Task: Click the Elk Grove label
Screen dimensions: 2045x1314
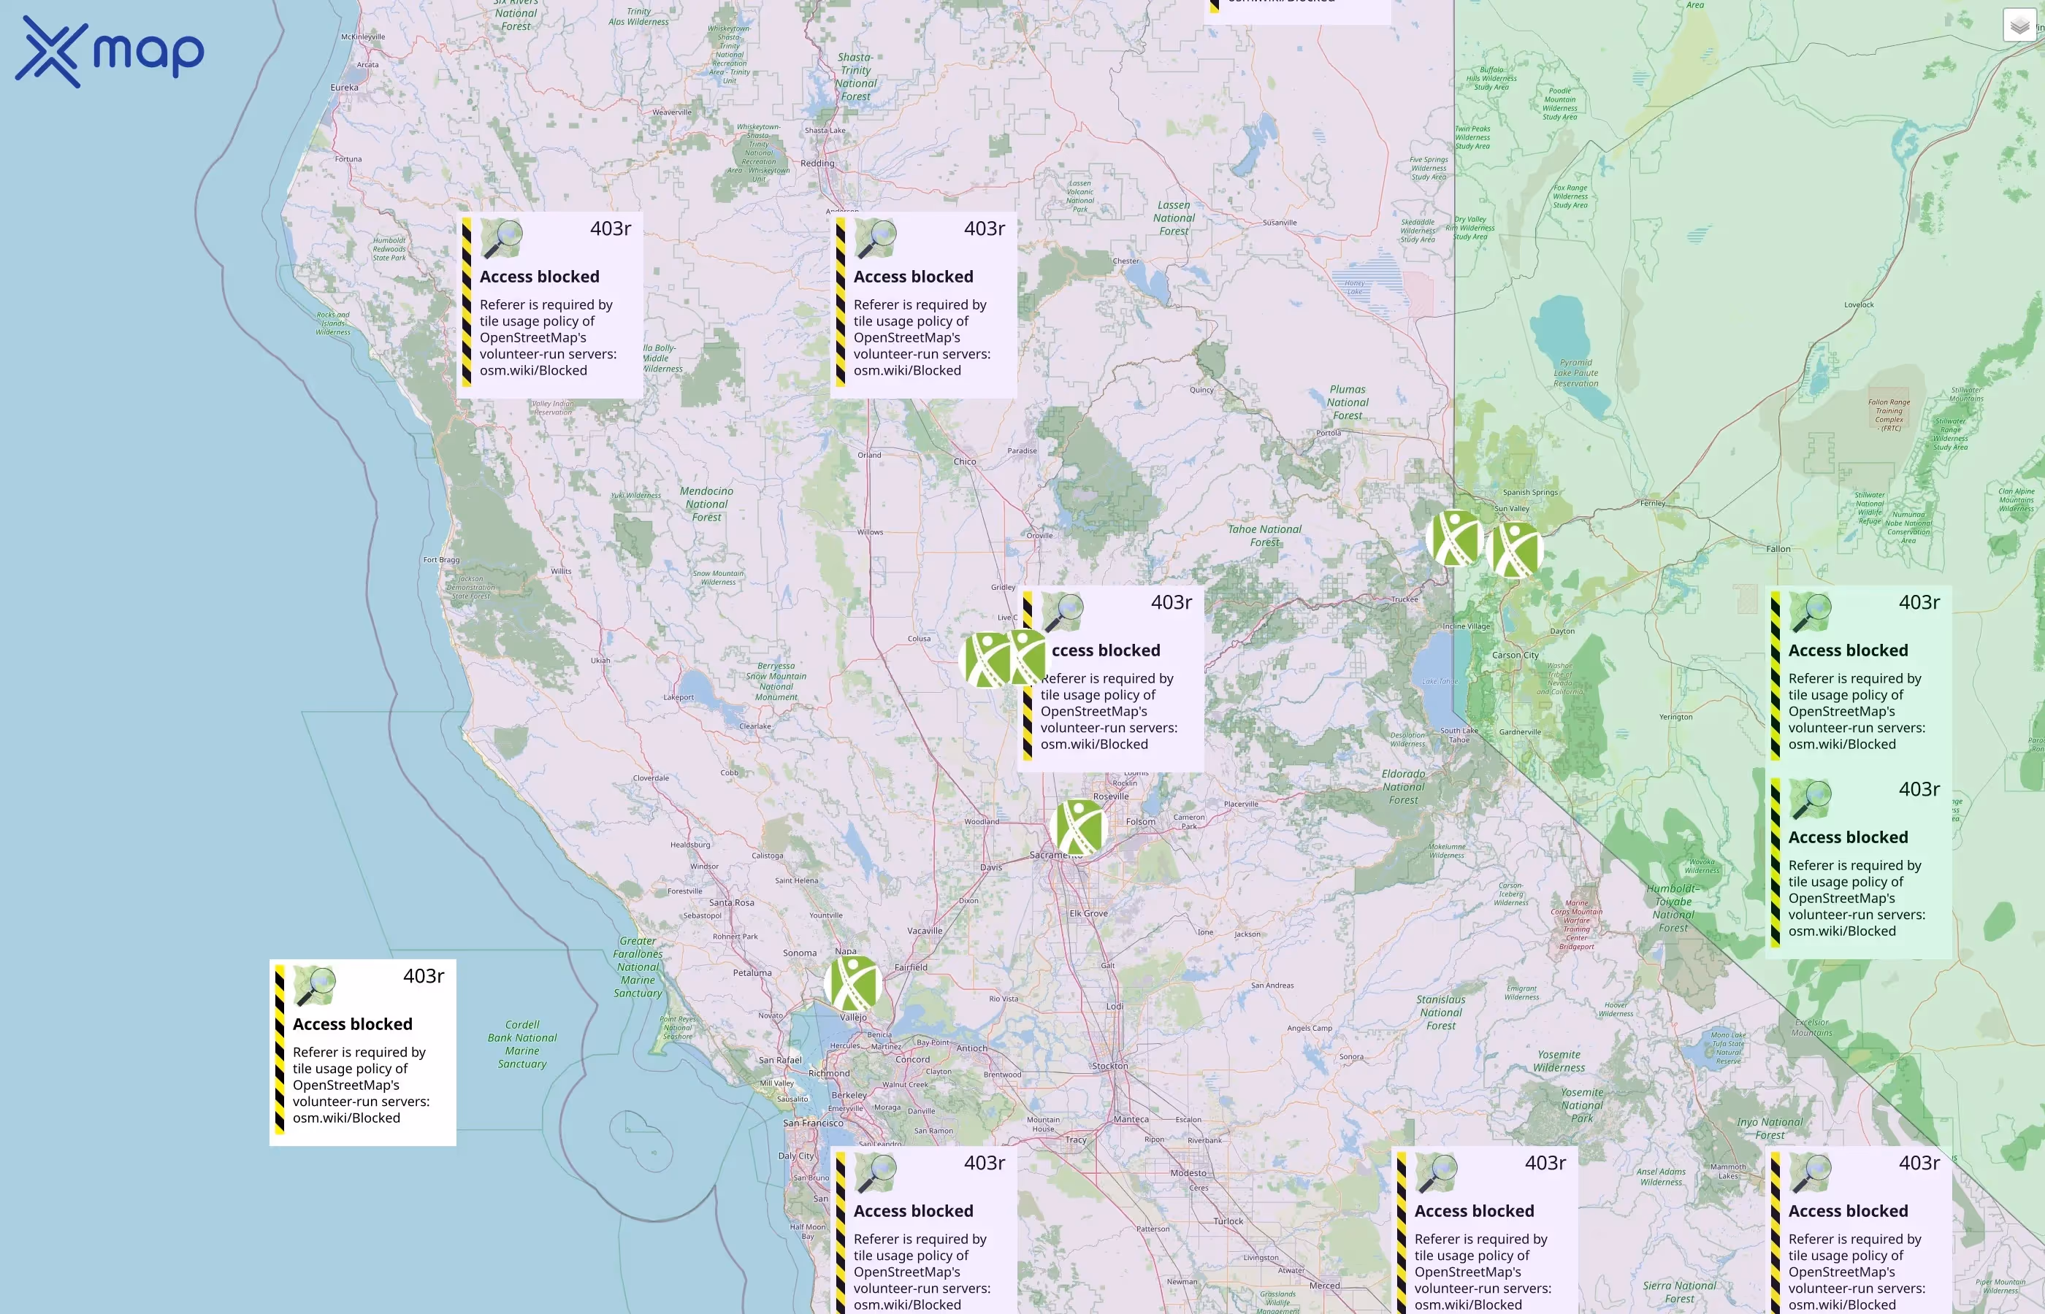Action: [x=1088, y=913]
